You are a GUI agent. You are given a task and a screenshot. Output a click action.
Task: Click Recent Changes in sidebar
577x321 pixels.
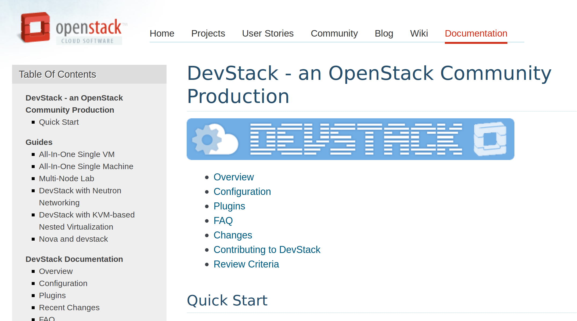69,308
